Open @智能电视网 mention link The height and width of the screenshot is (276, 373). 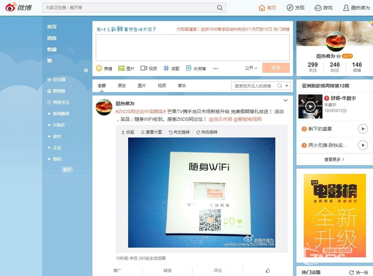(248, 119)
